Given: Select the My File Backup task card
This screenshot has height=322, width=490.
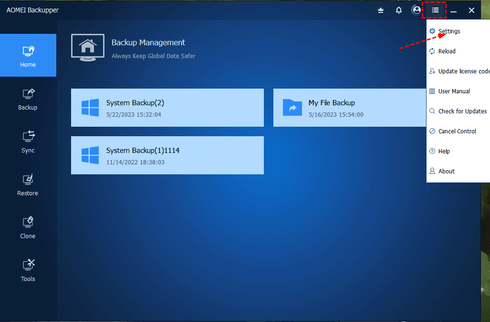Looking at the screenshot, I should tap(349, 108).
